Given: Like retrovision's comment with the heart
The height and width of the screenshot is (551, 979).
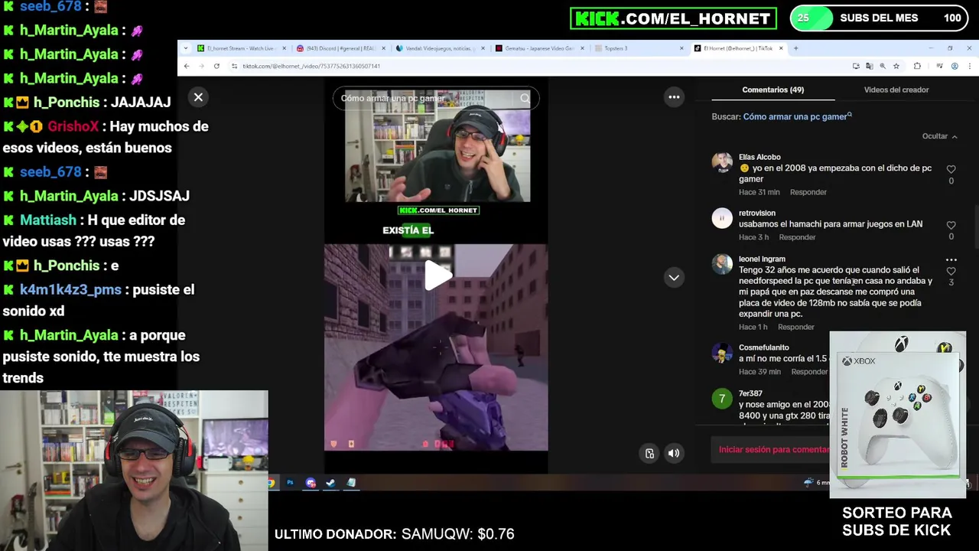Looking at the screenshot, I should tap(951, 225).
